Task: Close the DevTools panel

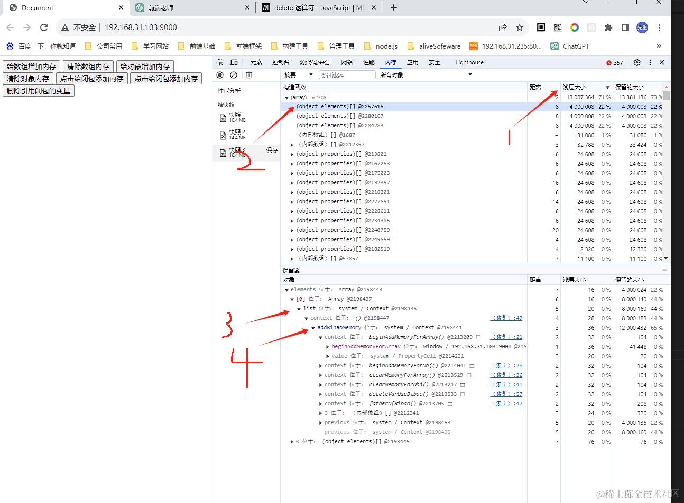Action: [662, 62]
